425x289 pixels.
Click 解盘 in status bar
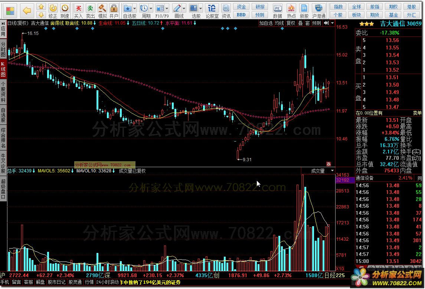pyautogui.click(x=40, y=282)
